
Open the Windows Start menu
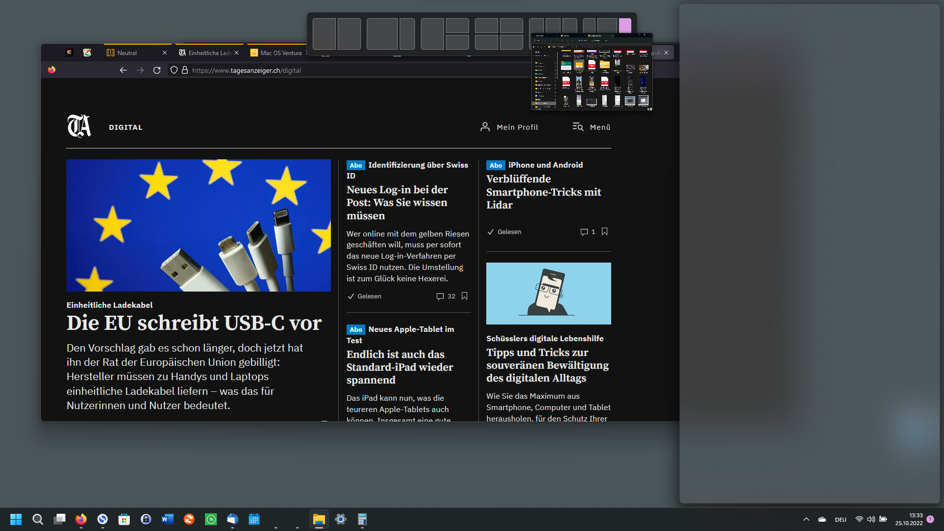[x=16, y=519]
